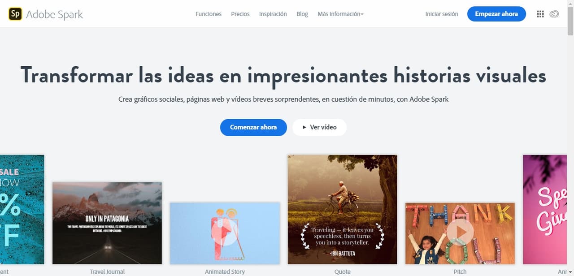Viewport: 574px width, 276px height.
Task: Open the Ibn Battuta quote thumbnail
Action: point(343,210)
